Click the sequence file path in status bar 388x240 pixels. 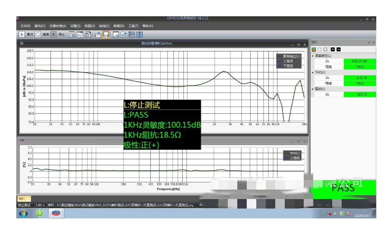(x=120, y=205)
